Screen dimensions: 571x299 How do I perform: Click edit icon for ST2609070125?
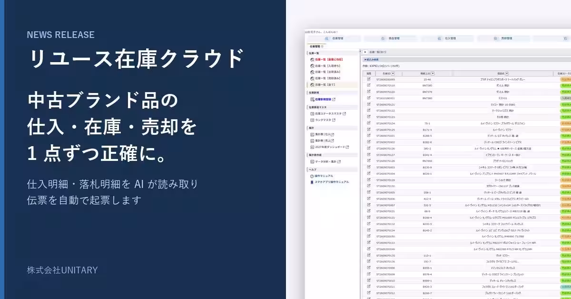[x=368, y=129]
